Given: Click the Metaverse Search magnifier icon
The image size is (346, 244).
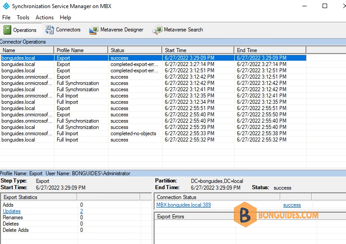Looking at the screenshot, I should [x=157, y=30].
